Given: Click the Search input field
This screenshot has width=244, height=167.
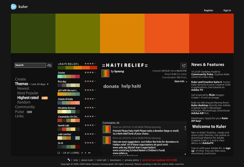Looking at the screenshot, I should [30, 65].
